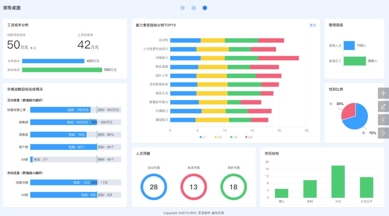Click the left chevron on right sidebar
Viewport: 389px width, 216px height.
(x=383, y=120)
